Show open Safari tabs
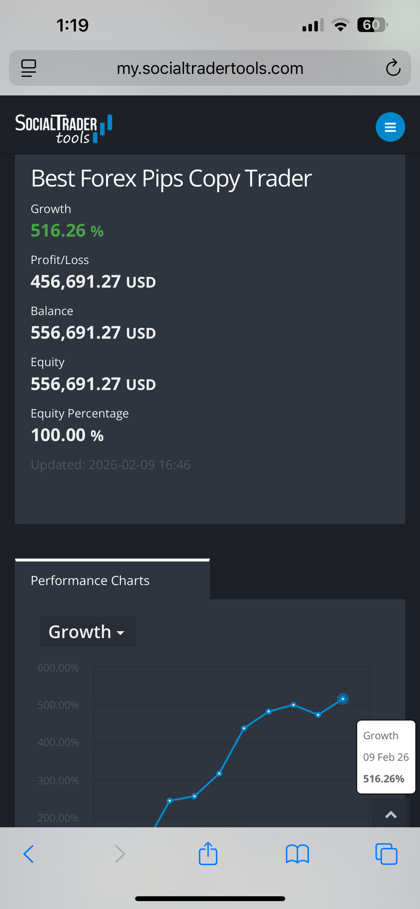The height and width of the screenshot is (909, 420). pyautogui.click(x=386, y=854)
